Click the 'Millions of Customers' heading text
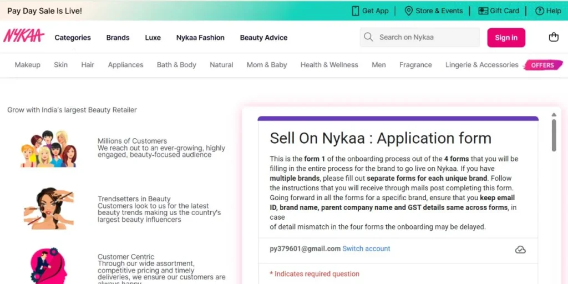 [x=132, y=141]
